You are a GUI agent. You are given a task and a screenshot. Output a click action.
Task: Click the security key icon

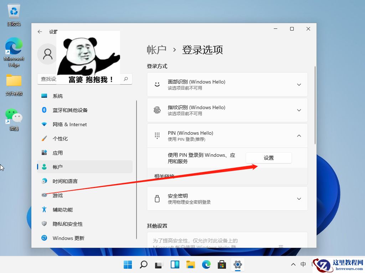point(157,198)
